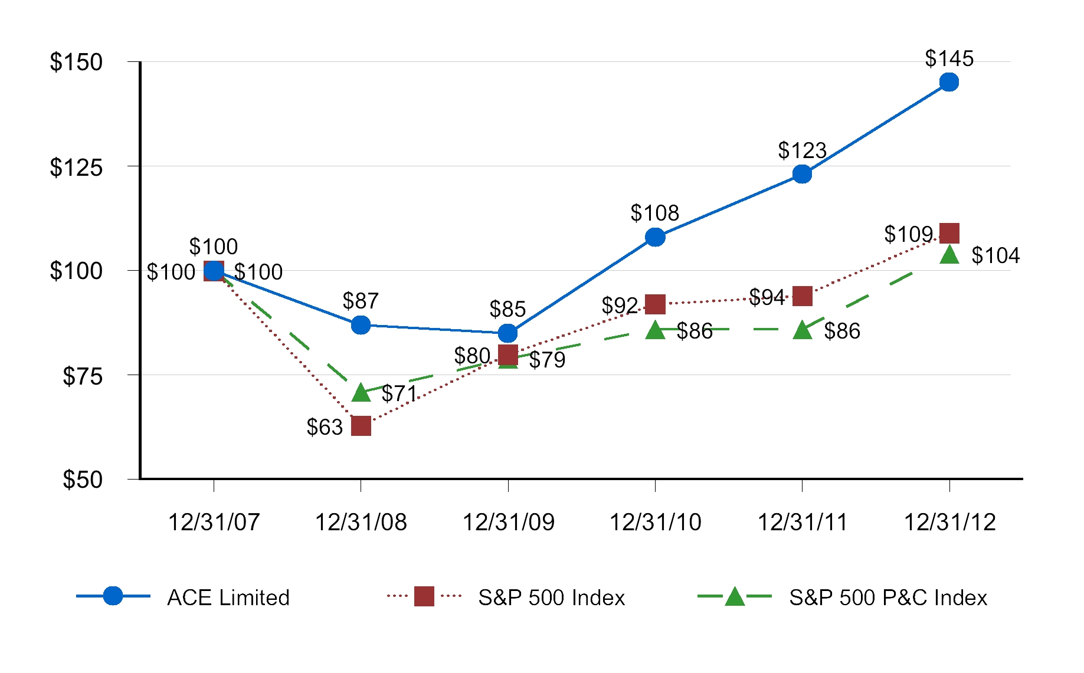This screenshot has width=1084, height=673.
Task: Click the ACE Limited $145 data point
Action: pos(949,82)
